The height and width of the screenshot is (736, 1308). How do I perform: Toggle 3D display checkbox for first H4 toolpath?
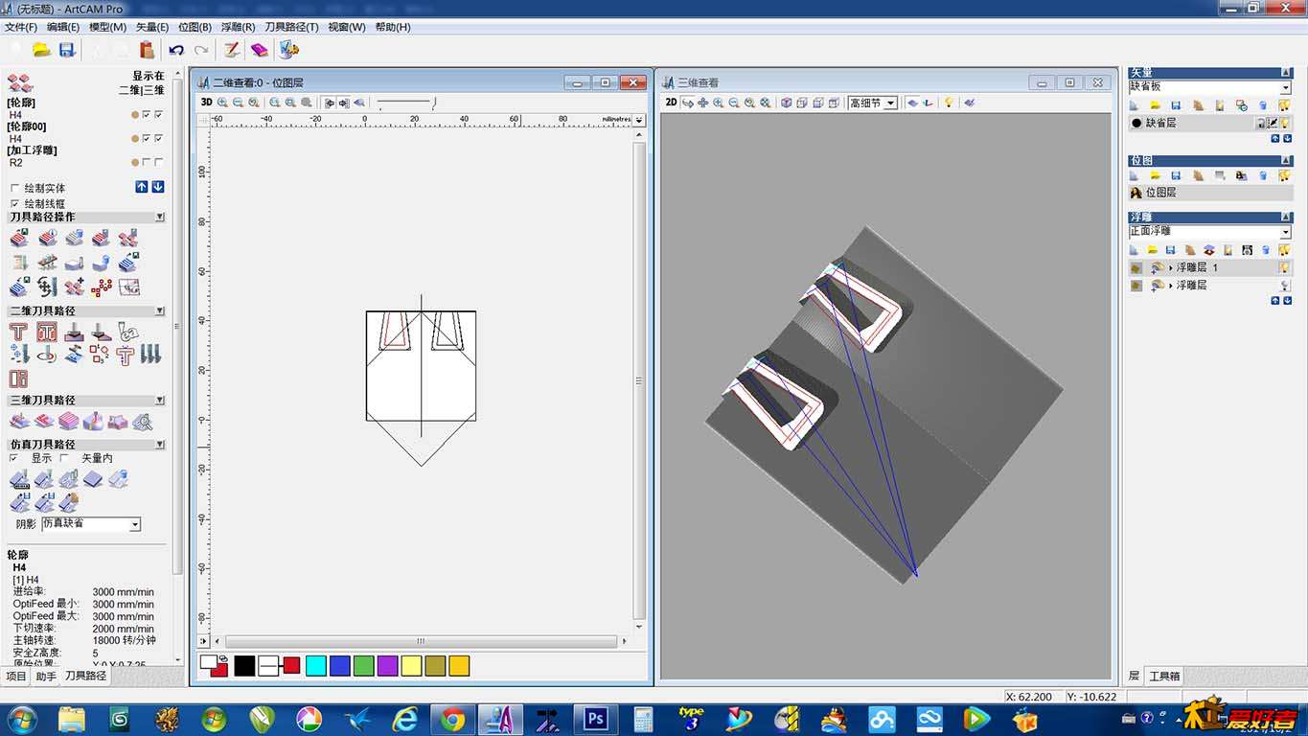click(158, 115)
